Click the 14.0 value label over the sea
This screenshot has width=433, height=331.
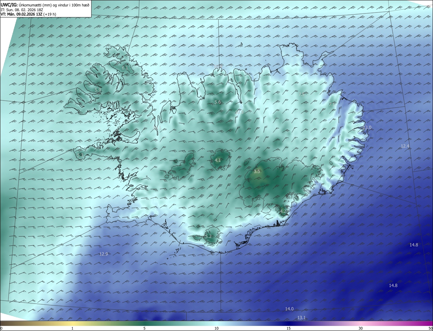289,309
